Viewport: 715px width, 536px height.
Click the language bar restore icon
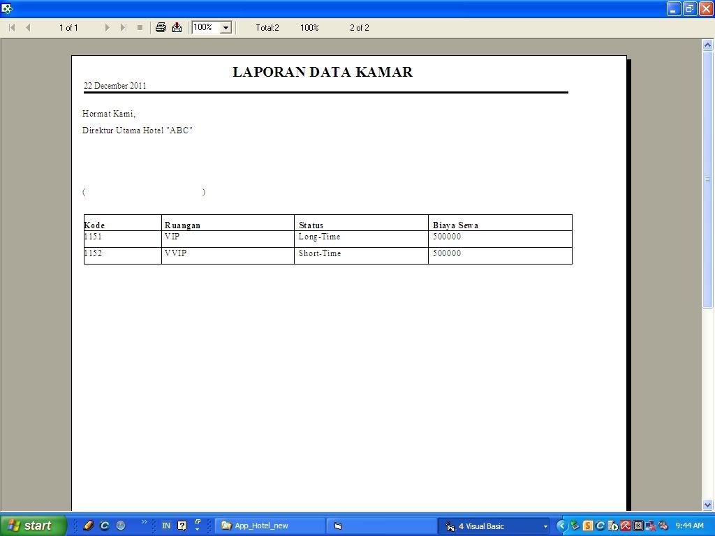point(198,522)
